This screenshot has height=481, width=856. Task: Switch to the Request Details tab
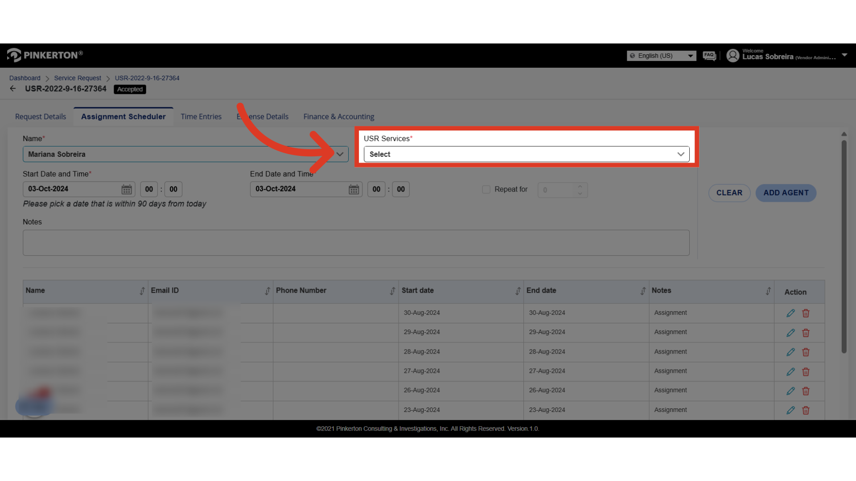(x=41, y=117)
